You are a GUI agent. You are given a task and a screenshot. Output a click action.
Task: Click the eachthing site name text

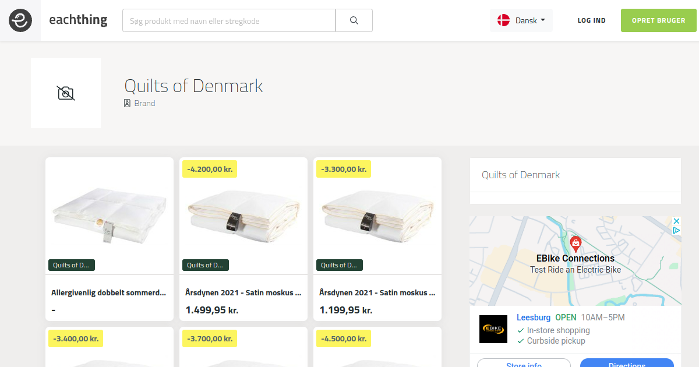[x=78, y=20]
